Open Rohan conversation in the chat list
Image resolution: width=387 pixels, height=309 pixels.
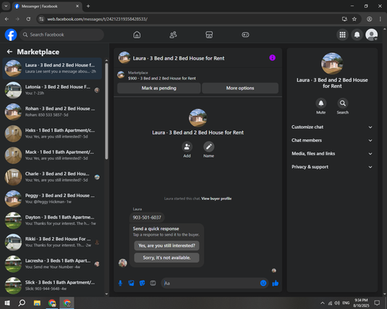[53, 112]
